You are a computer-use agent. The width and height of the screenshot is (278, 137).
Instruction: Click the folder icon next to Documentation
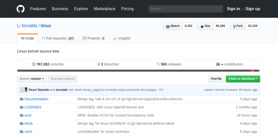point(21,99)
